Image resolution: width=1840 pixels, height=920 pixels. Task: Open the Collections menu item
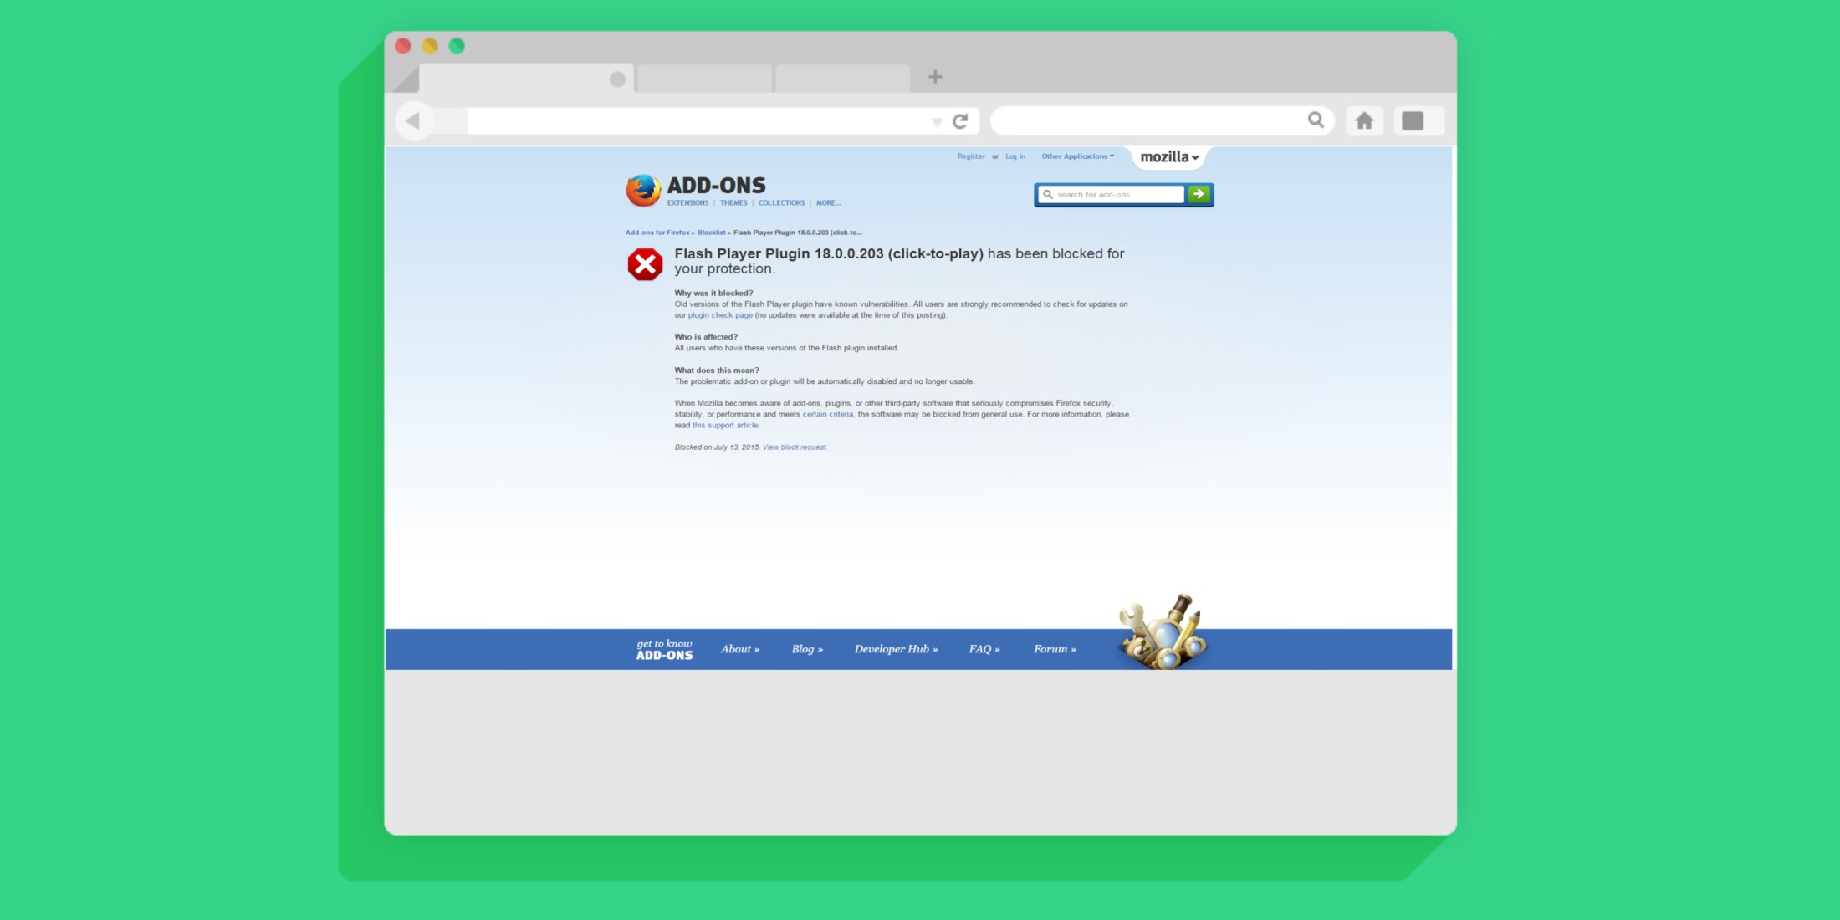[x=781, y=203]
